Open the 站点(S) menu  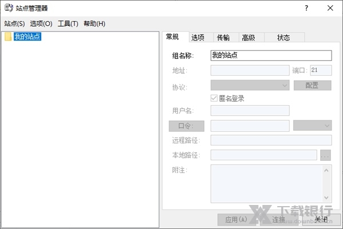click(14, 23)
